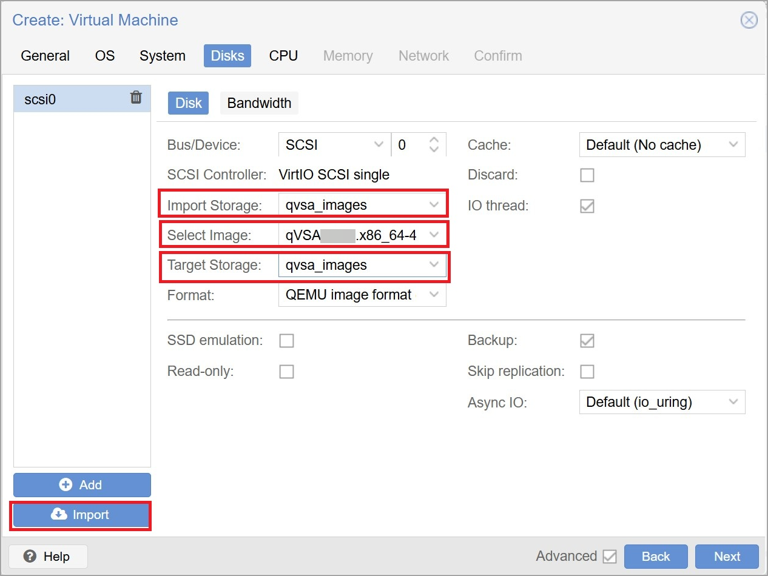This screenshot has width=768, height=576.
Task: Open the Target Storage dropdown
Action: tap(362, 265)
